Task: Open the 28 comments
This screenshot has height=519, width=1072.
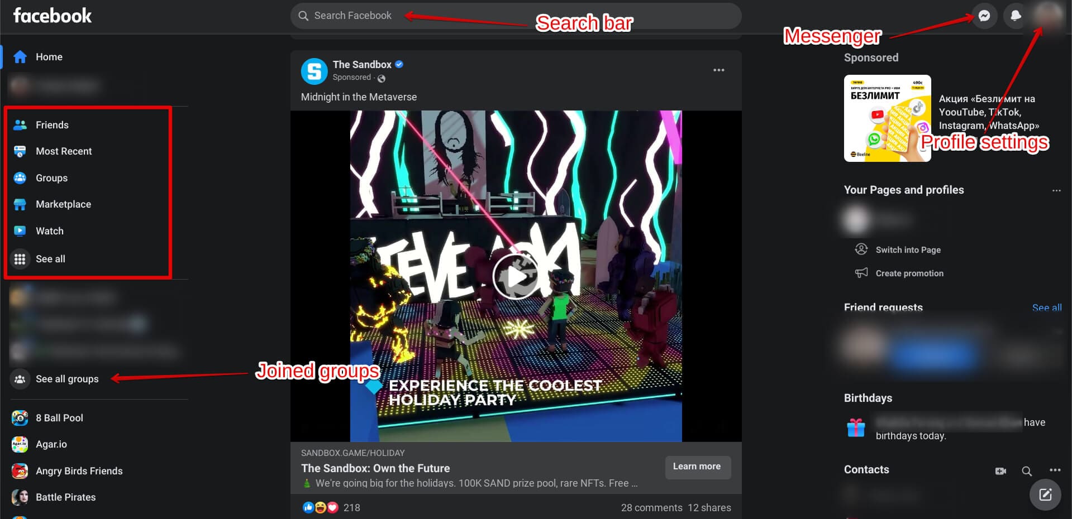Action: click(x=651, y=508)
